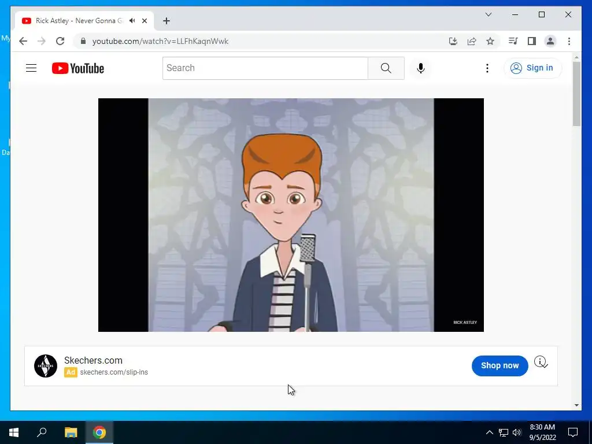This screenshot has height=444, width=592.
Task: Click the Skechers.com ad title
Action: coord(93,360)
